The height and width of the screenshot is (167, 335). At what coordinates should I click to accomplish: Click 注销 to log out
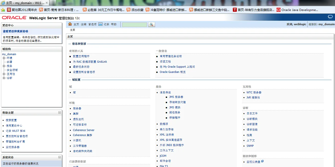coord(84,24)
